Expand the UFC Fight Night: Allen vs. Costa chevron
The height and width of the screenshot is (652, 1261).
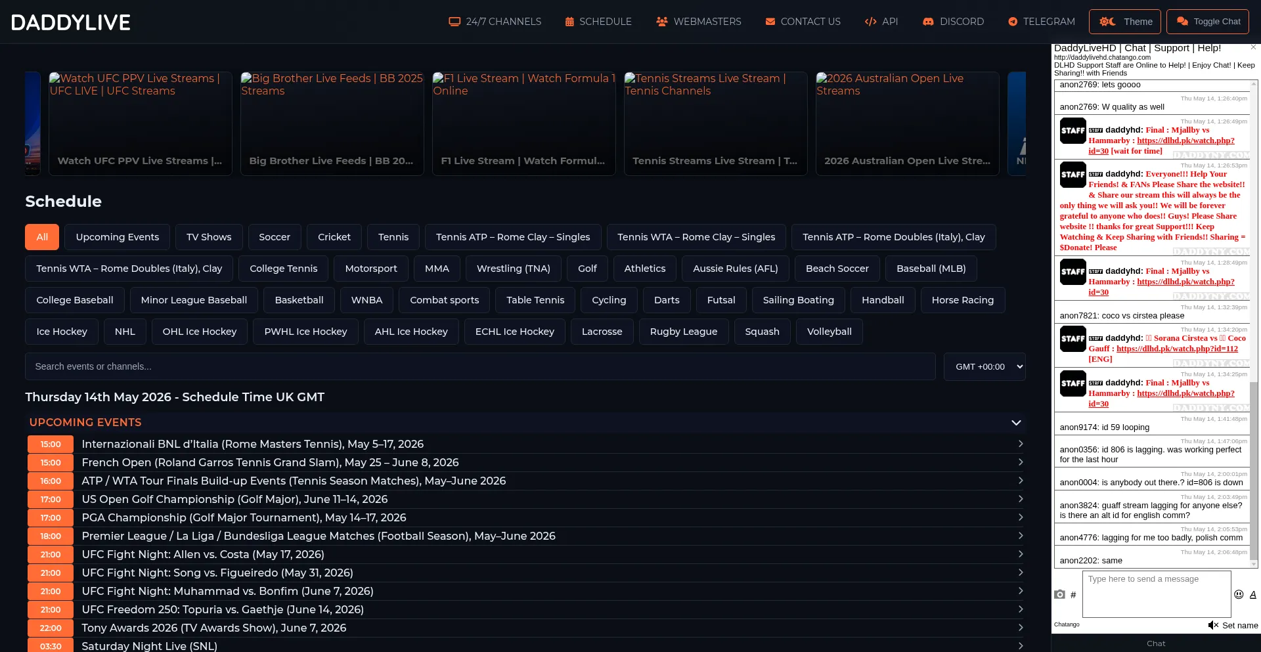[x=1021, y=554]
